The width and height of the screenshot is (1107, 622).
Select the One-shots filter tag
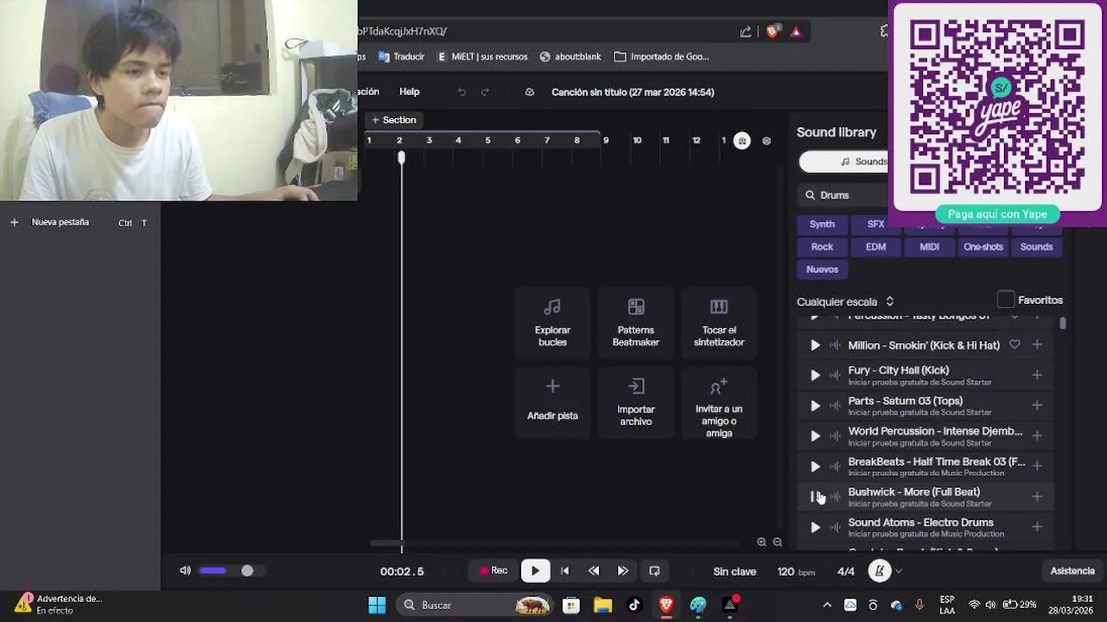pyautogui.click(x=983, y=246)
